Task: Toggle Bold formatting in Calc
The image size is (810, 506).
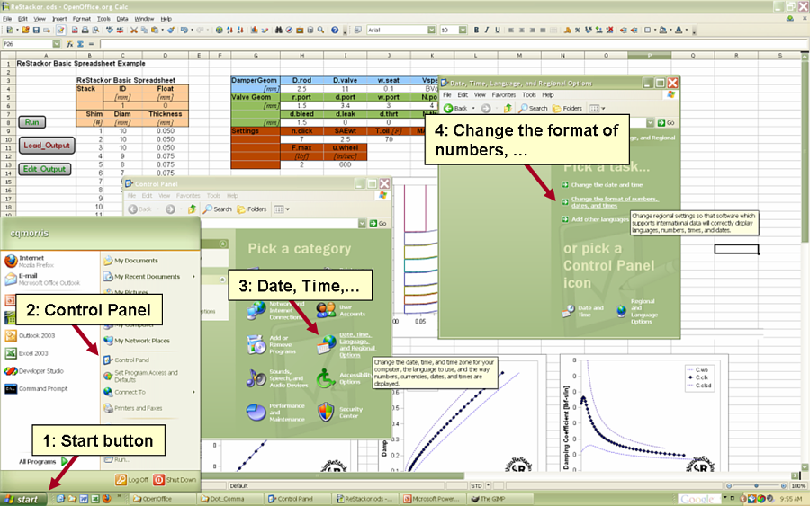Action: pos(476,30)
